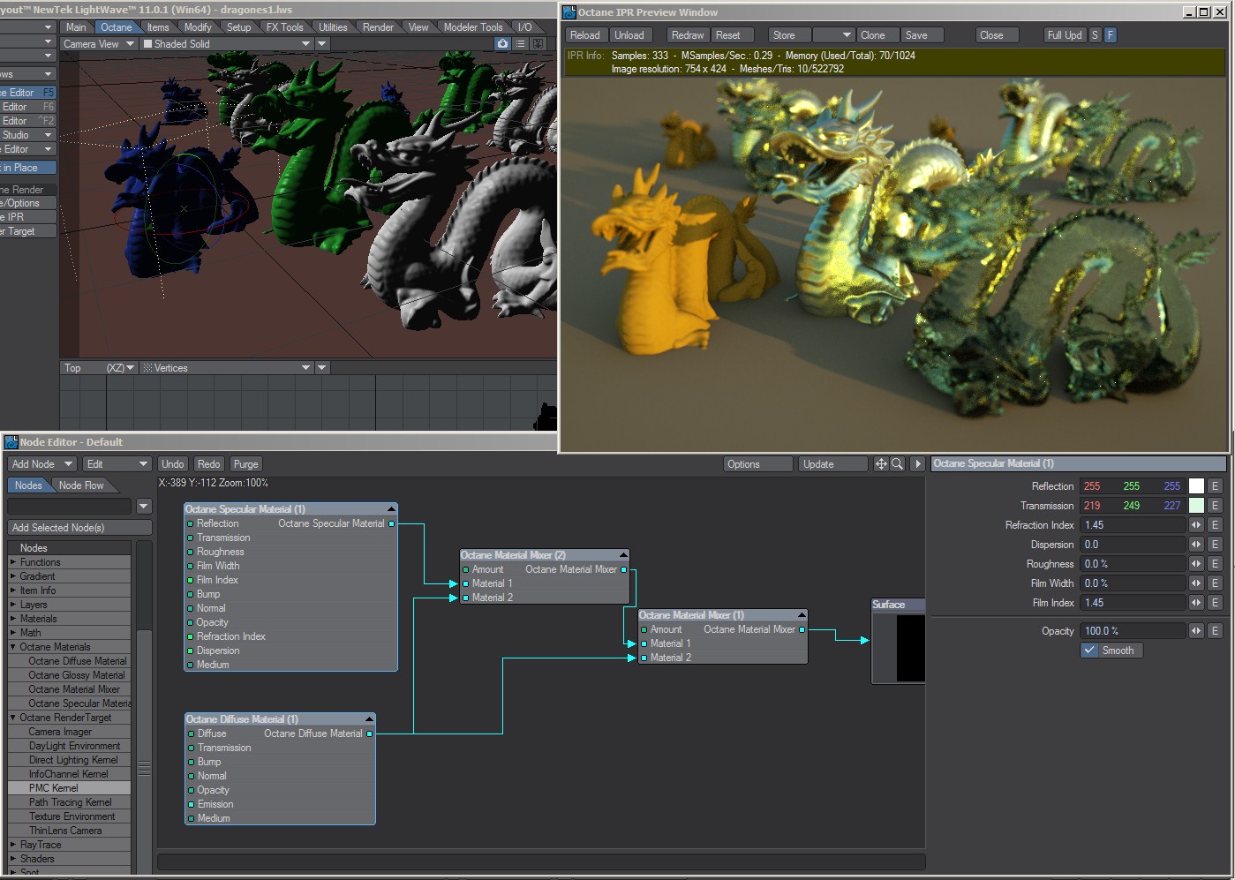
Task: Click the F button in IPR window
Action: [1110, 35]
